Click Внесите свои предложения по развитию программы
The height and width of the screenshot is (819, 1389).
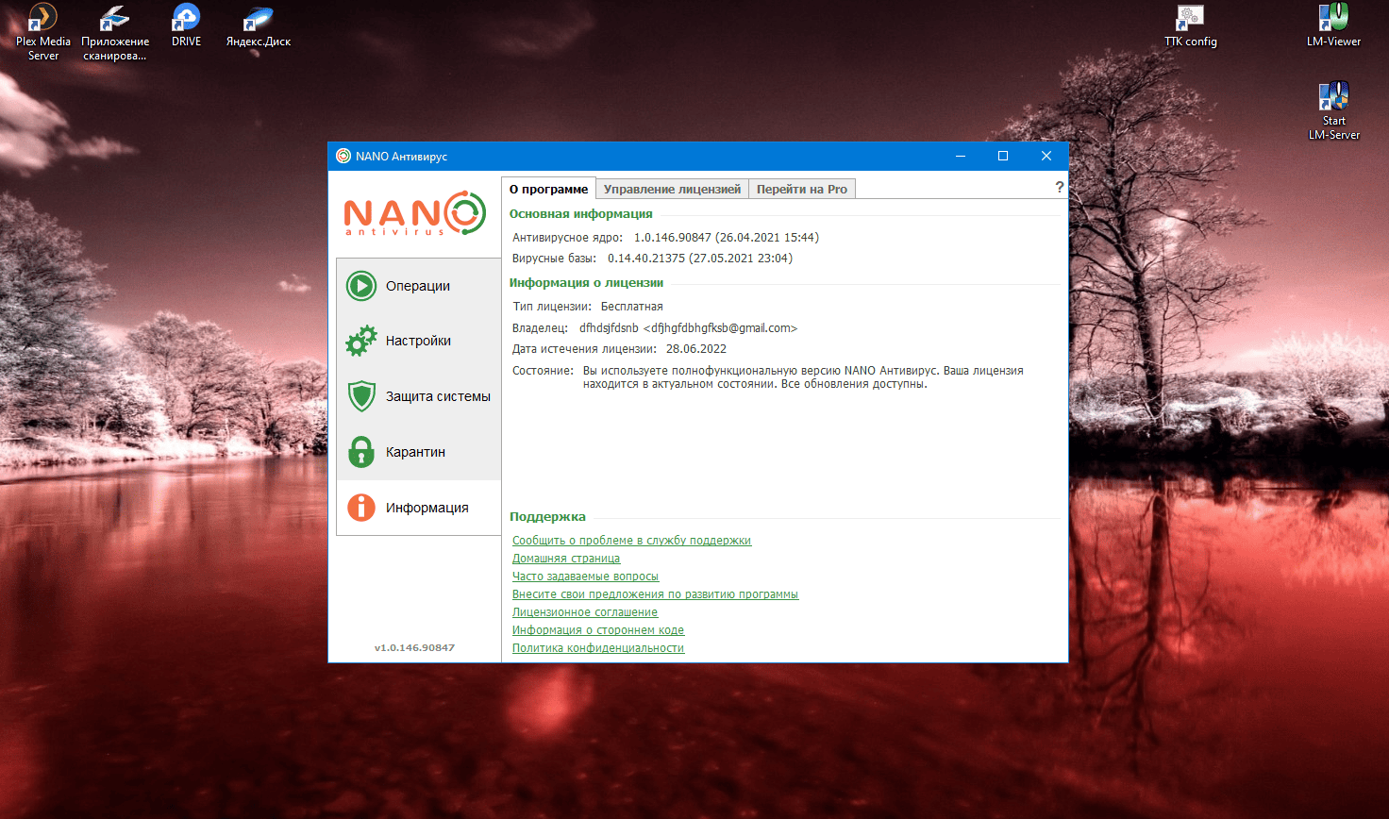pos(655,594)
